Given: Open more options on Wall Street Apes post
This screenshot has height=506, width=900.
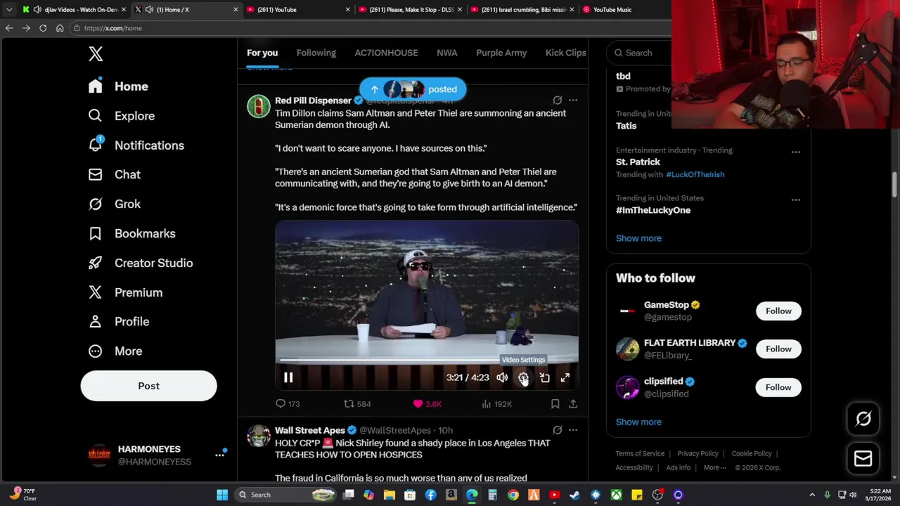Looking at the screenshot, I should [x=573, y=430].
